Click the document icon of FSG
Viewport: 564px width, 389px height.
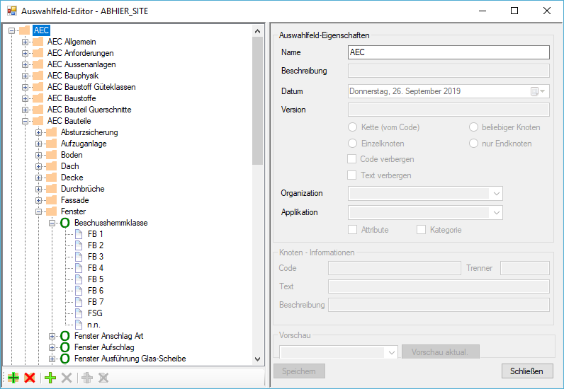tap(79, 313)
